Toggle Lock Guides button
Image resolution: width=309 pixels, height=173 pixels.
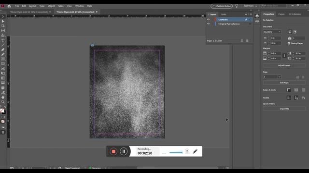coord(296,98)
